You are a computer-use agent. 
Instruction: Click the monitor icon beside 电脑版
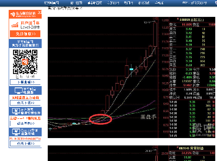click(19, 90)
